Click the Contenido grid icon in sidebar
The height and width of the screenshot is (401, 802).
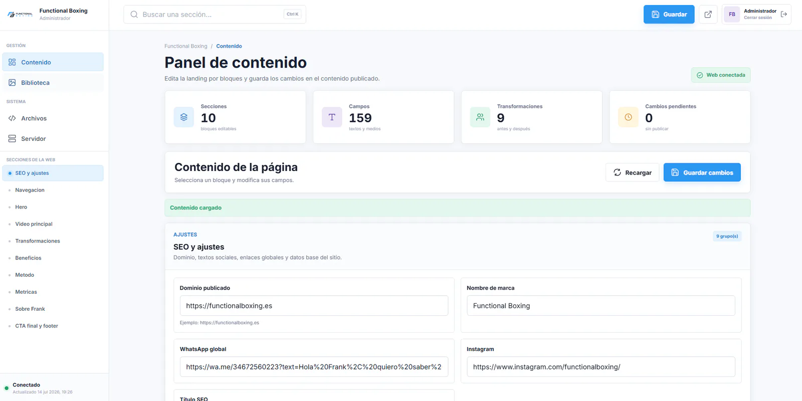(x=12, y=62)
